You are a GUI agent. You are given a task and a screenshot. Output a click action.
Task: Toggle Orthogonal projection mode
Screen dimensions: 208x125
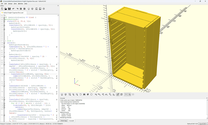click(121, 95)
